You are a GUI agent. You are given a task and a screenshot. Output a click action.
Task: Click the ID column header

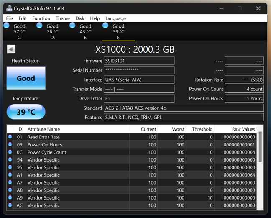[20, 129]
